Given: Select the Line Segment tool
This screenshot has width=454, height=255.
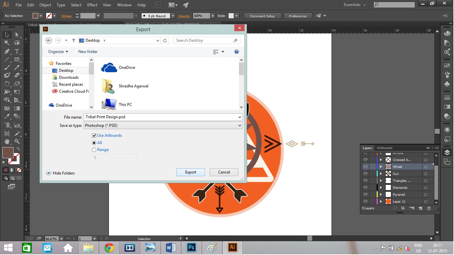Looking at the screenshot, I should 7,60.
